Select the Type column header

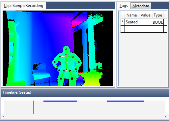(x=158, y=15)
